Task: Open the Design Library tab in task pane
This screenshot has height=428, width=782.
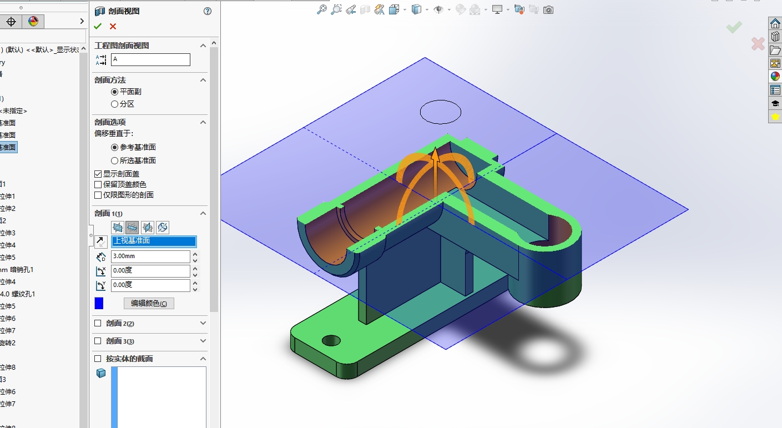Action: tap(775, 37)
